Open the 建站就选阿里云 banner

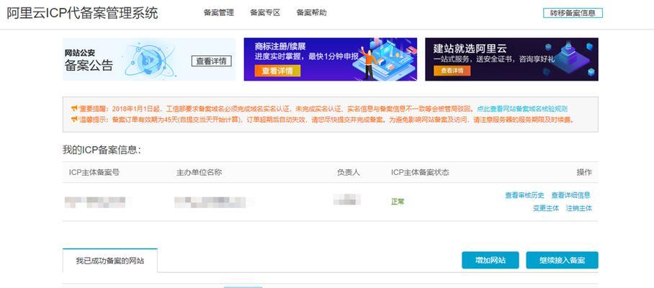512,59
